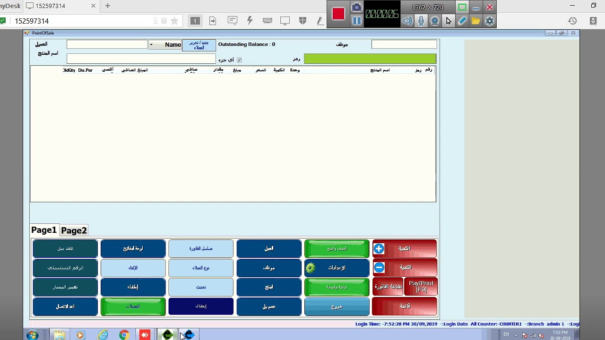Open الإعدادات settings with gear icon

click(337, 268)
